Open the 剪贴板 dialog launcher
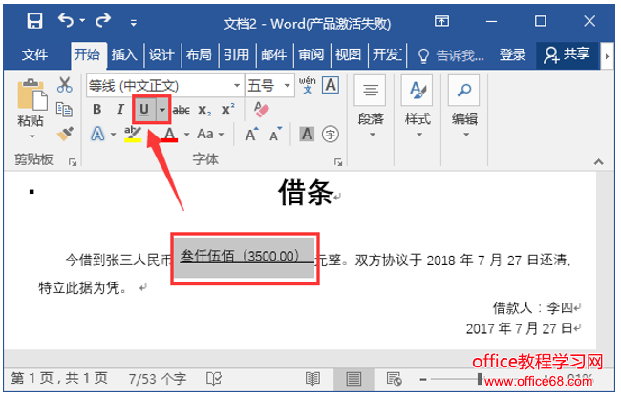Image resolution: width=621 pixels, height=397 pixels. [73, 161]
